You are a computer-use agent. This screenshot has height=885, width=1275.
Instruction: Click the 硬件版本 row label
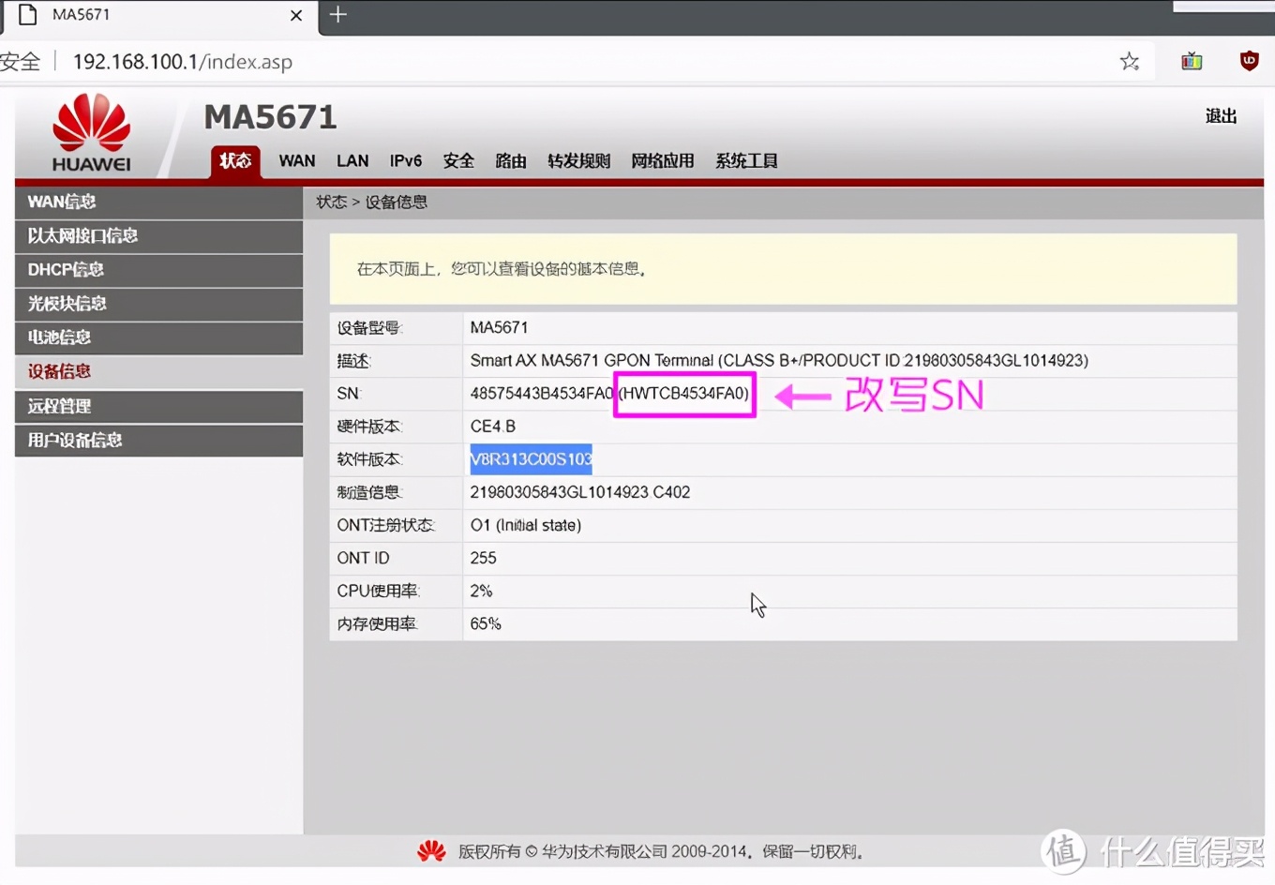coord(369,427)
